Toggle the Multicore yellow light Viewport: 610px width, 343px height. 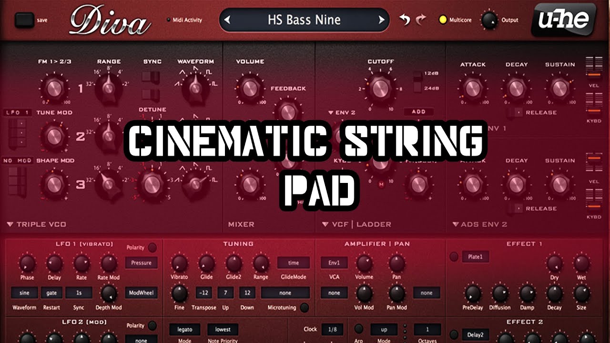click(x=443, y=20)
